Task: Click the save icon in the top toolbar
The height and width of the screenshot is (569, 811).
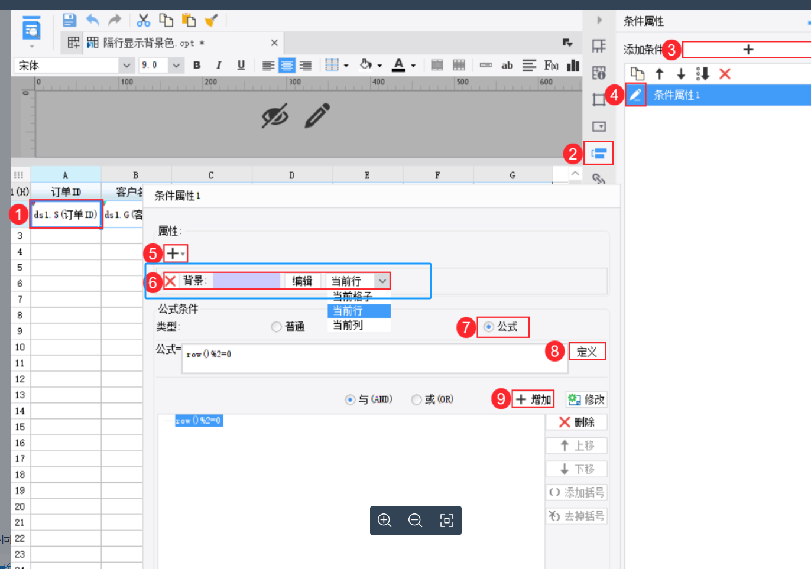Action: 70,20
